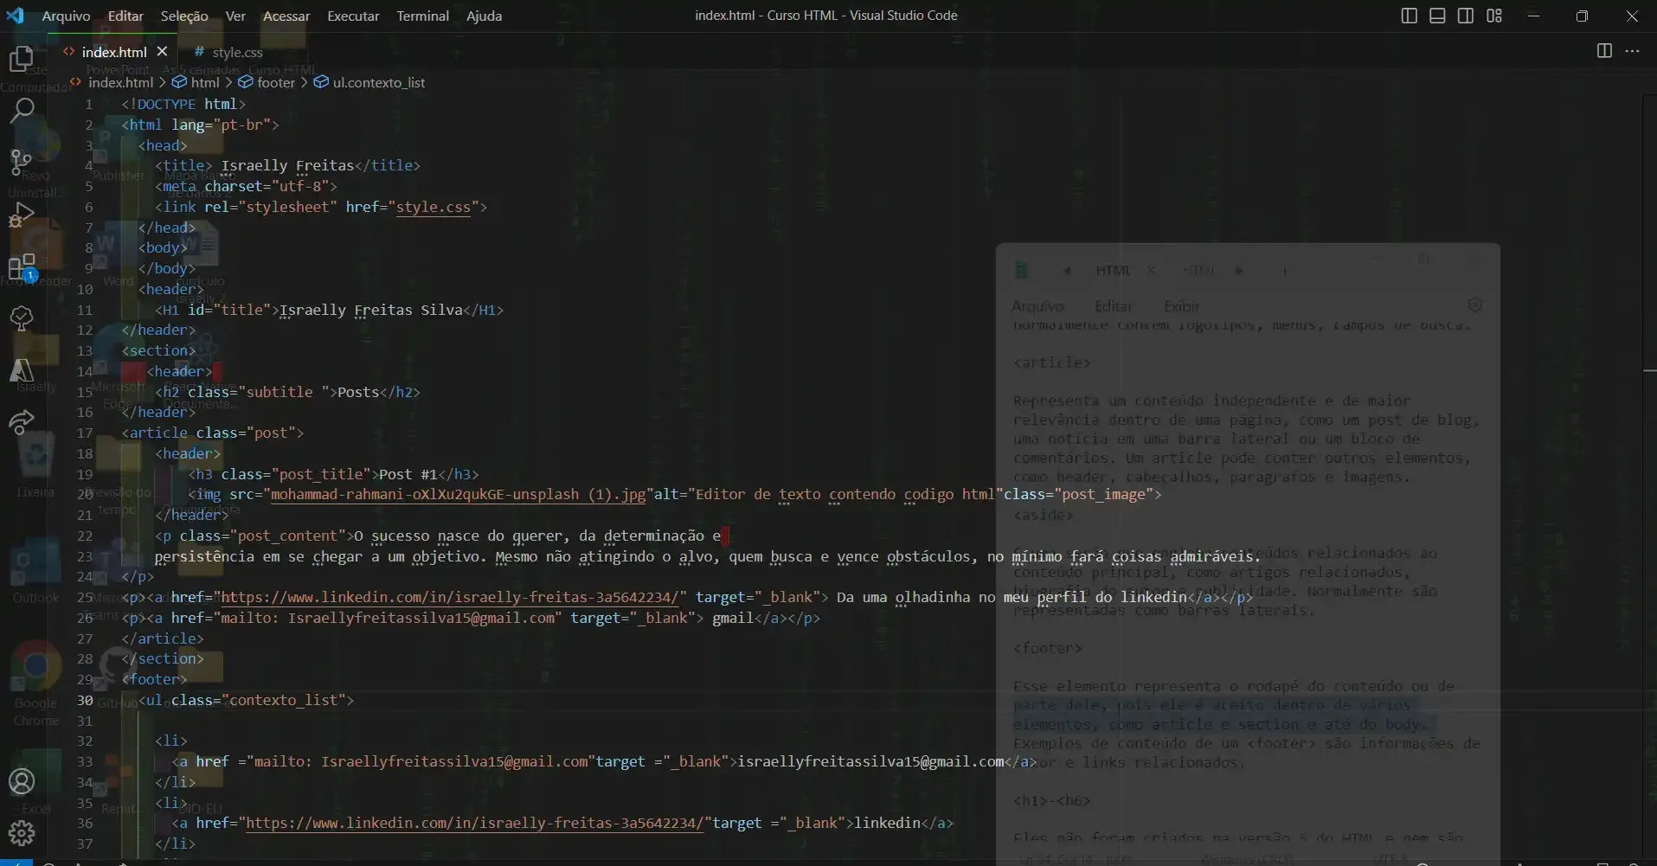Open the Executar menu

point(353,16)
